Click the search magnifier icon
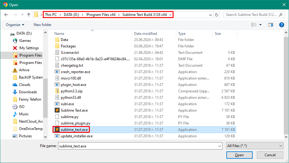This screenshot has width=289, height=163. click(280, 15)
